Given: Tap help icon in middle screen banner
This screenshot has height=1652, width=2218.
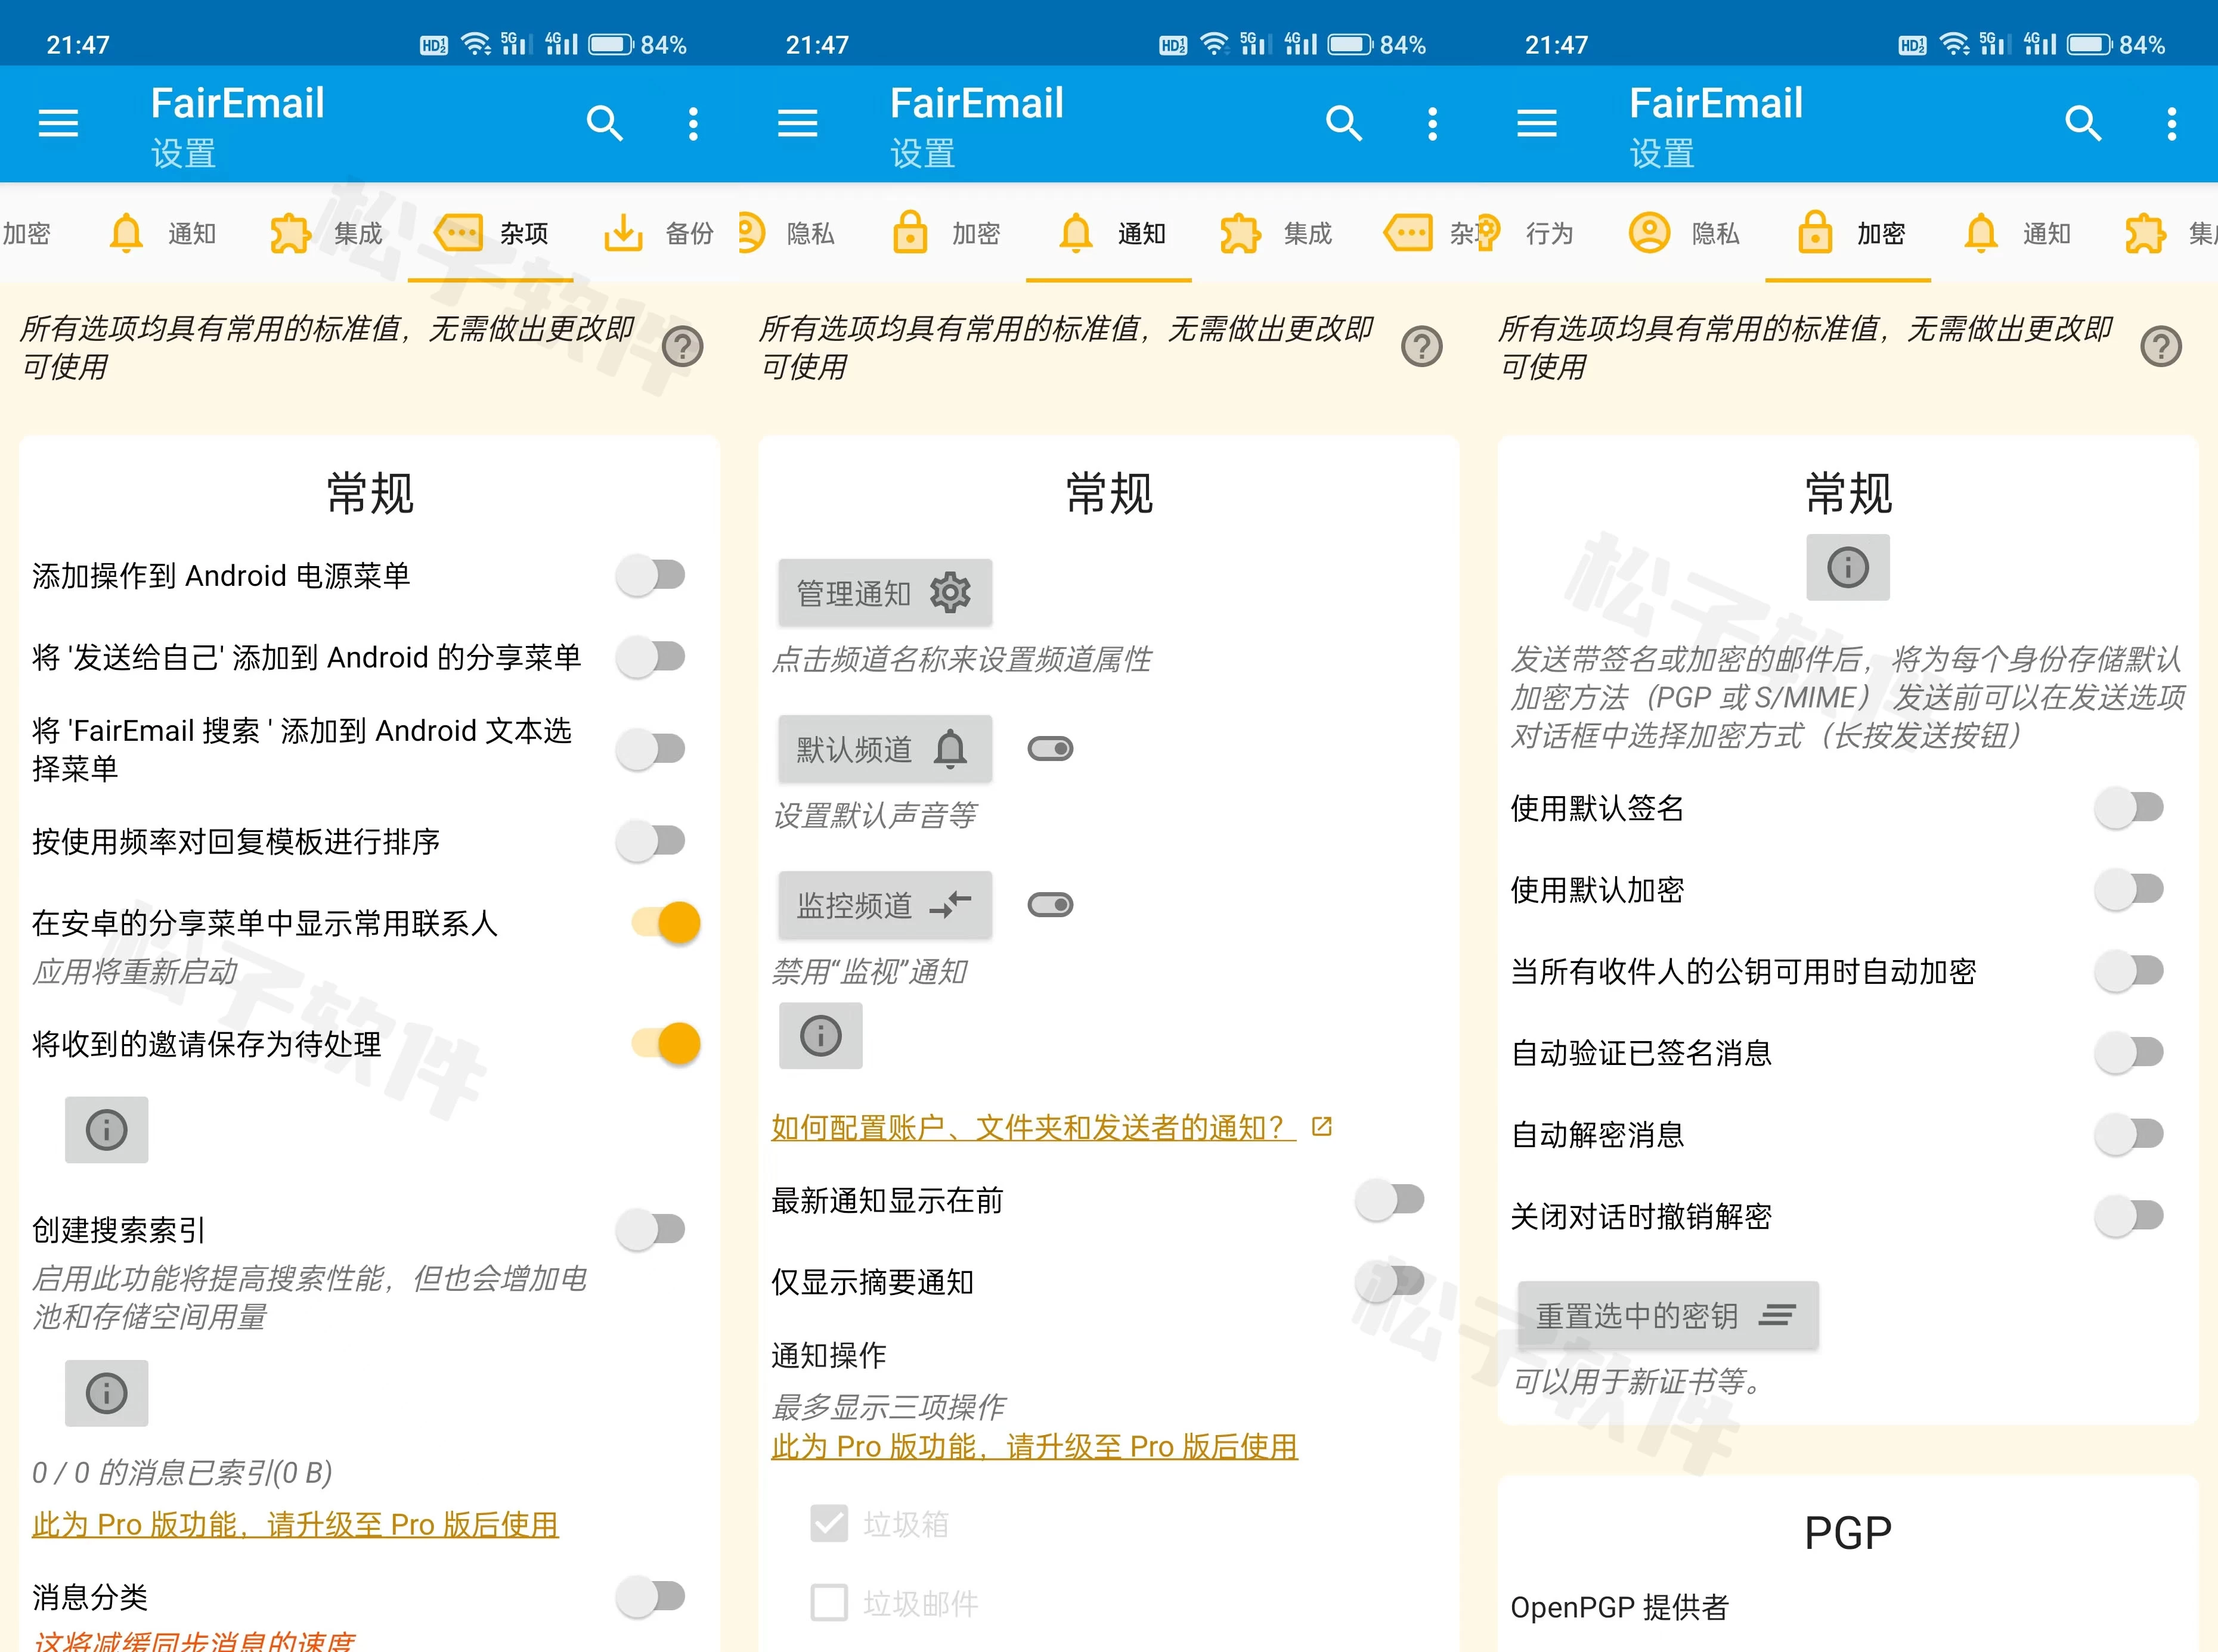Looking at the screenshot, I should (1421, 347).
